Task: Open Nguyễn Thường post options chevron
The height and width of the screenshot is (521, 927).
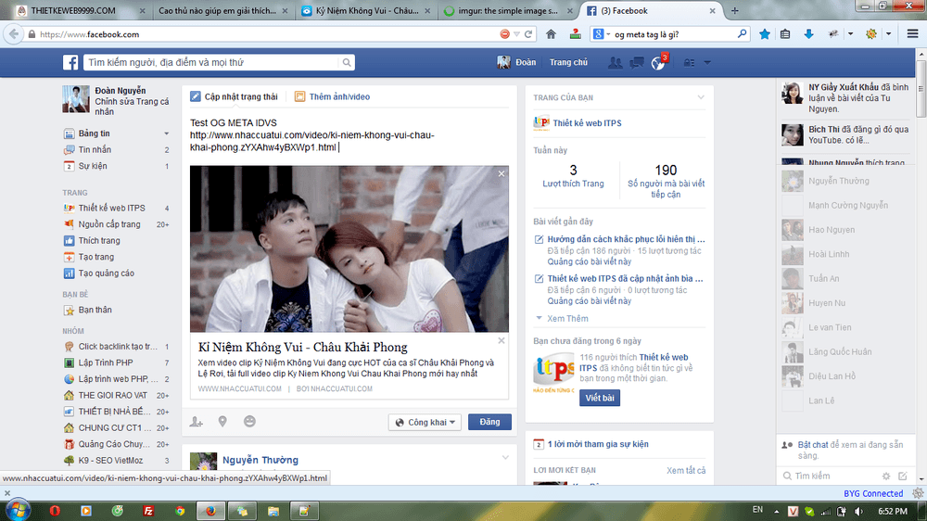Action: click(505, 457)
